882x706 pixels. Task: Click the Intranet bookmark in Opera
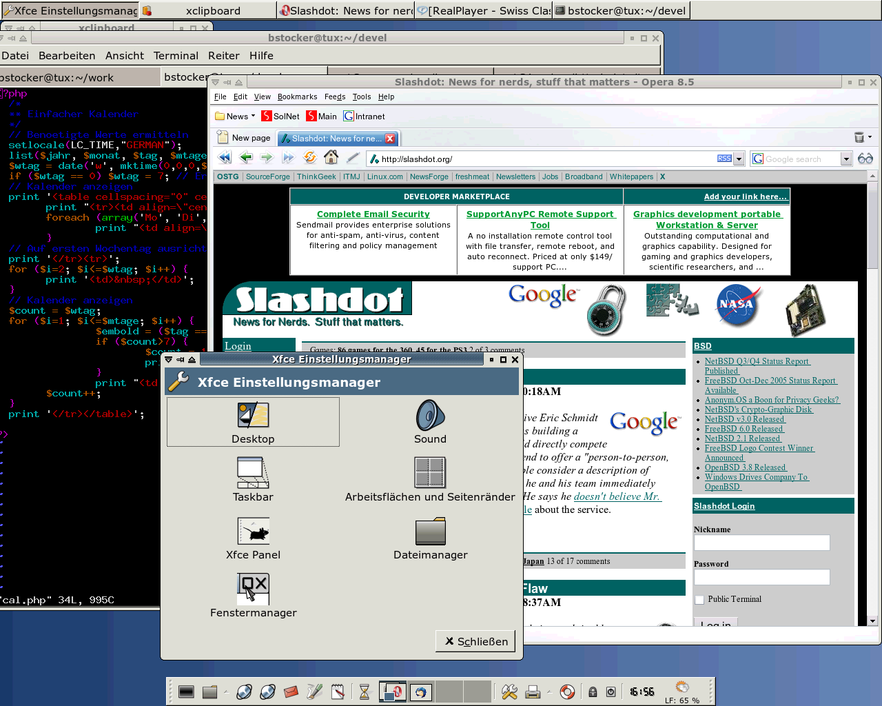365,116
